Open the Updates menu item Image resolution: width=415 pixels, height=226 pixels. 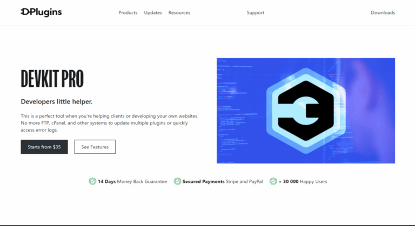153,13
